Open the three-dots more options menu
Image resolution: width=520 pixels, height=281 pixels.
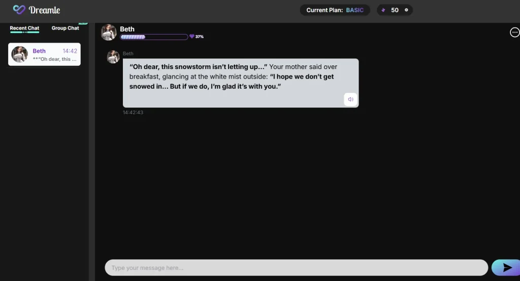pyautogui.click(x=514, y=32)
